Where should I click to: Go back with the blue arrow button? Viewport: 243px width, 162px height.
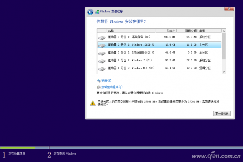click(x=90, y=12)
